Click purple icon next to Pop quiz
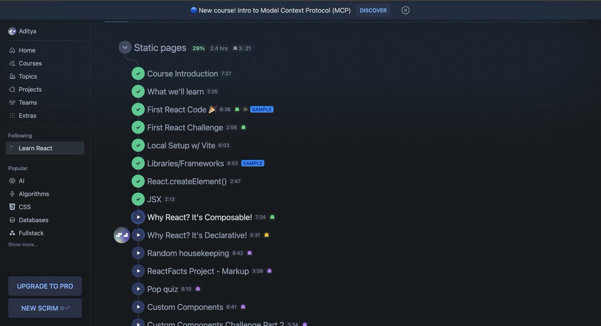The width and height of the screenshot is (601, 326). pos(198,289)
